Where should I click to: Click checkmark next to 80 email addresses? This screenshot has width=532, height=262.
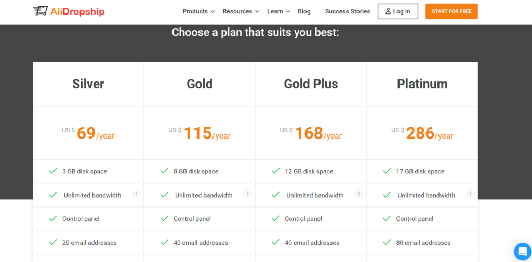click(387, 242)
